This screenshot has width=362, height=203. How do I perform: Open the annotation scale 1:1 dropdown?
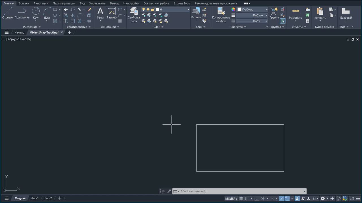[x=315, y=198]
